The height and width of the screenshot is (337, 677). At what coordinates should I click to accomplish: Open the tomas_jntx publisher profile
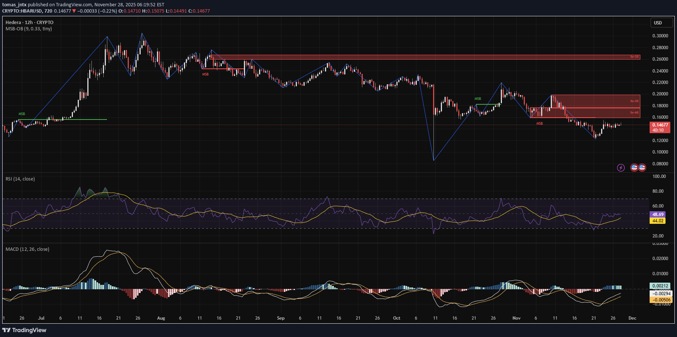14,5
